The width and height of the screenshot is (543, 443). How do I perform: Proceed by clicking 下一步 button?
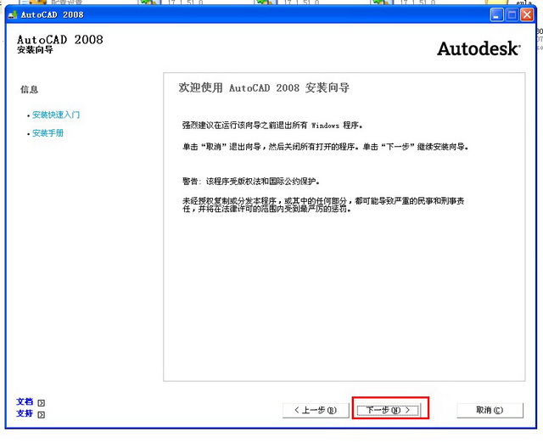[388, 410]
